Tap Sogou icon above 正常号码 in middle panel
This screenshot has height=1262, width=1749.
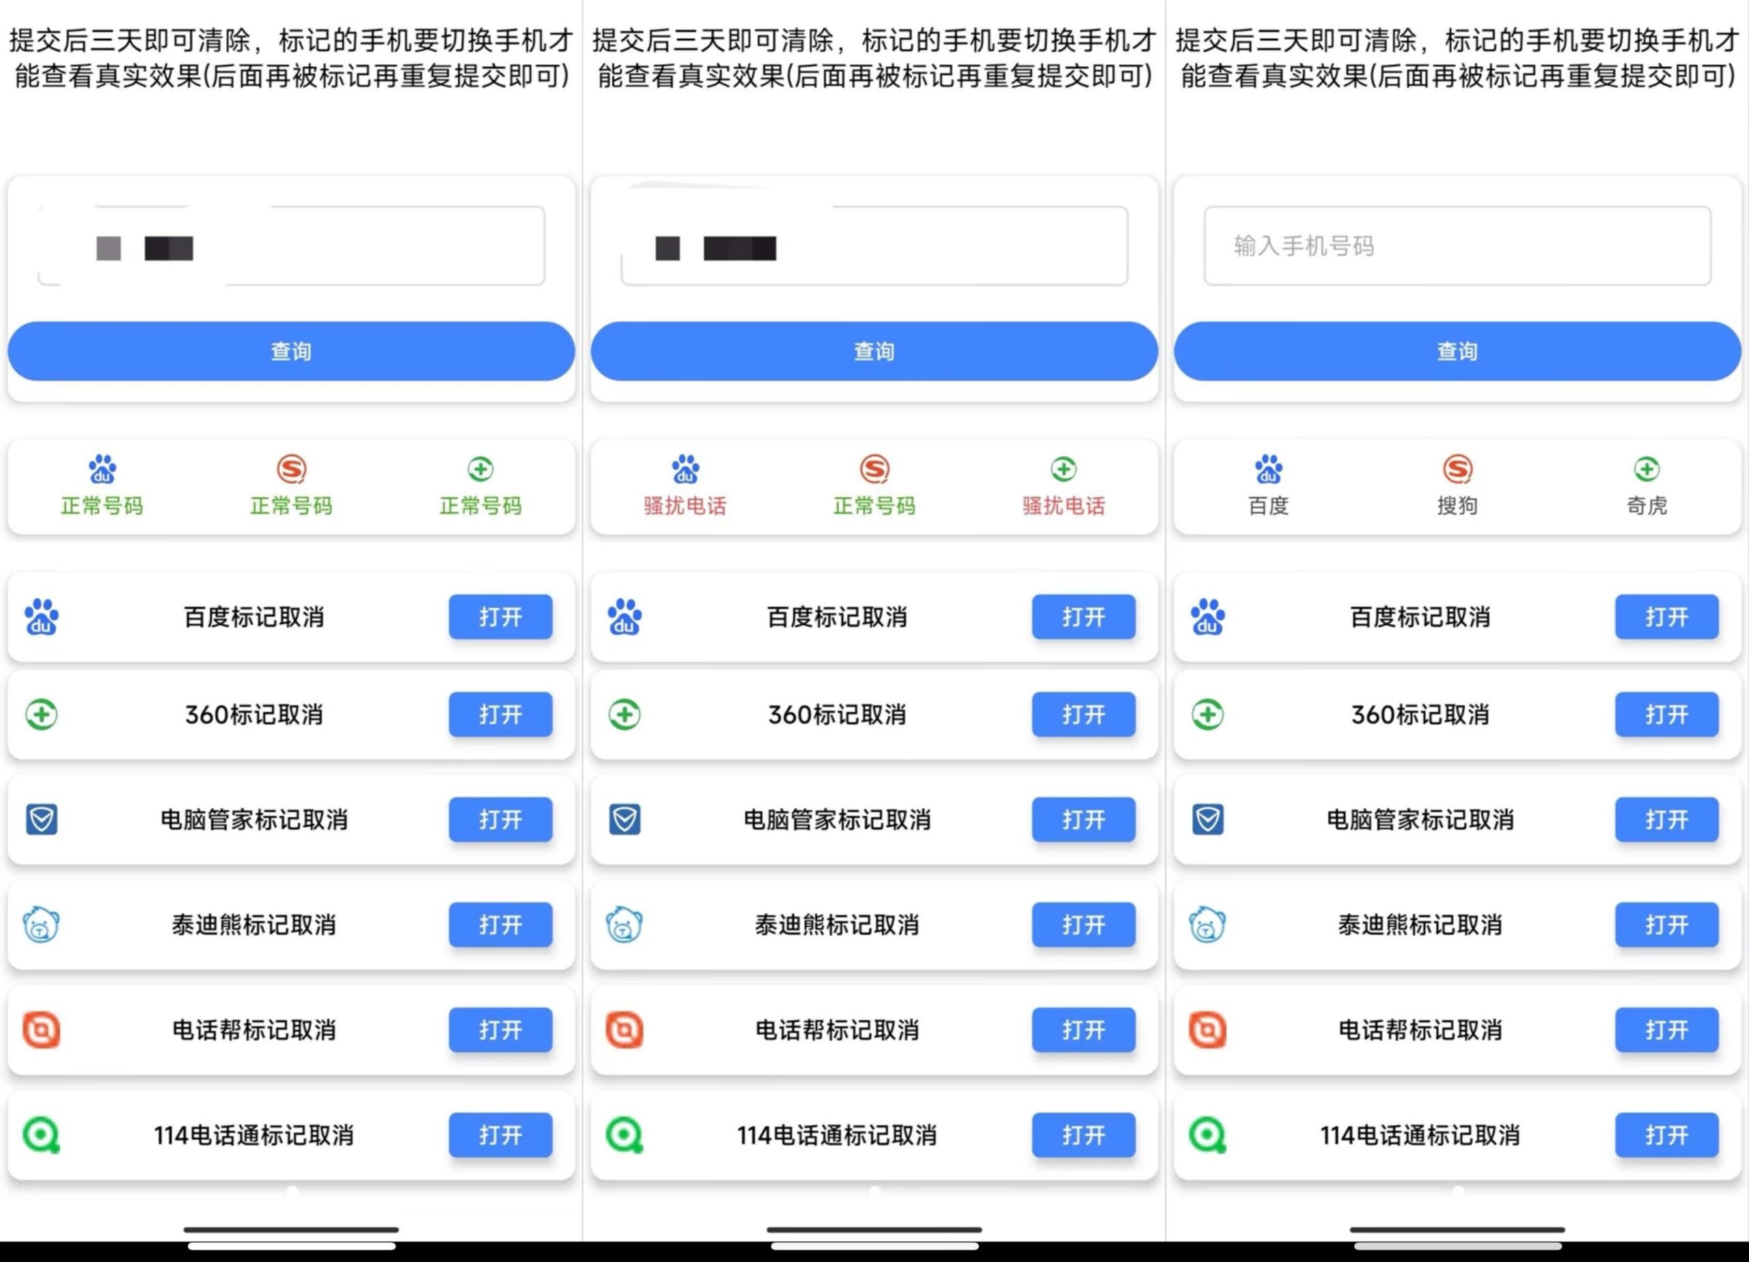pos(874,468)
